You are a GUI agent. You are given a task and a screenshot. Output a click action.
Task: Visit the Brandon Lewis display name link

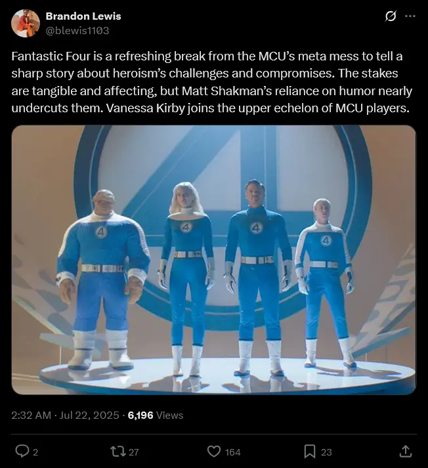[x=83, y=16]
